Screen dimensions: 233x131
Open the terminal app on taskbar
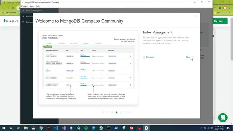pyautogui.click(x=108, y=128)
